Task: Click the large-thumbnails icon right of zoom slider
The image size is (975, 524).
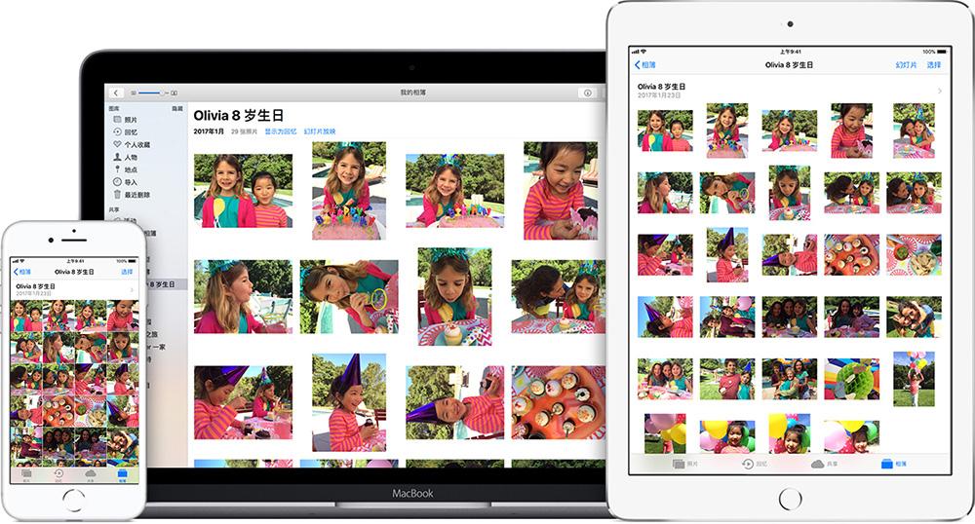Action: 174,93
